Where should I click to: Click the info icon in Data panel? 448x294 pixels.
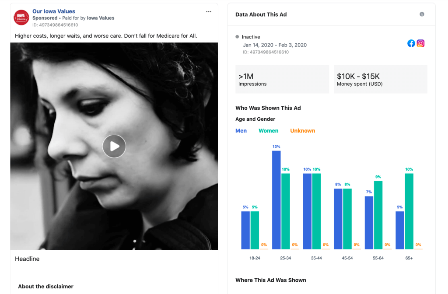click(422, 14)
